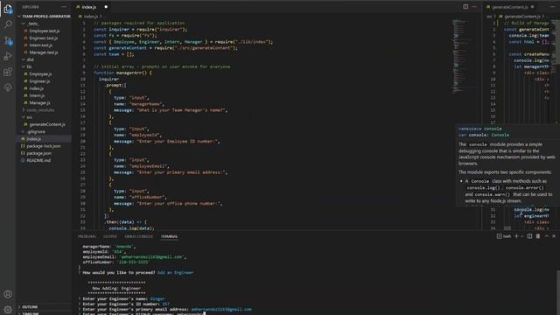Viewport: 560px width, 315px height.
Task: Click the right editor horizontal scrollbar thumb
Action: pyautogui.click(x=507, y=228)
